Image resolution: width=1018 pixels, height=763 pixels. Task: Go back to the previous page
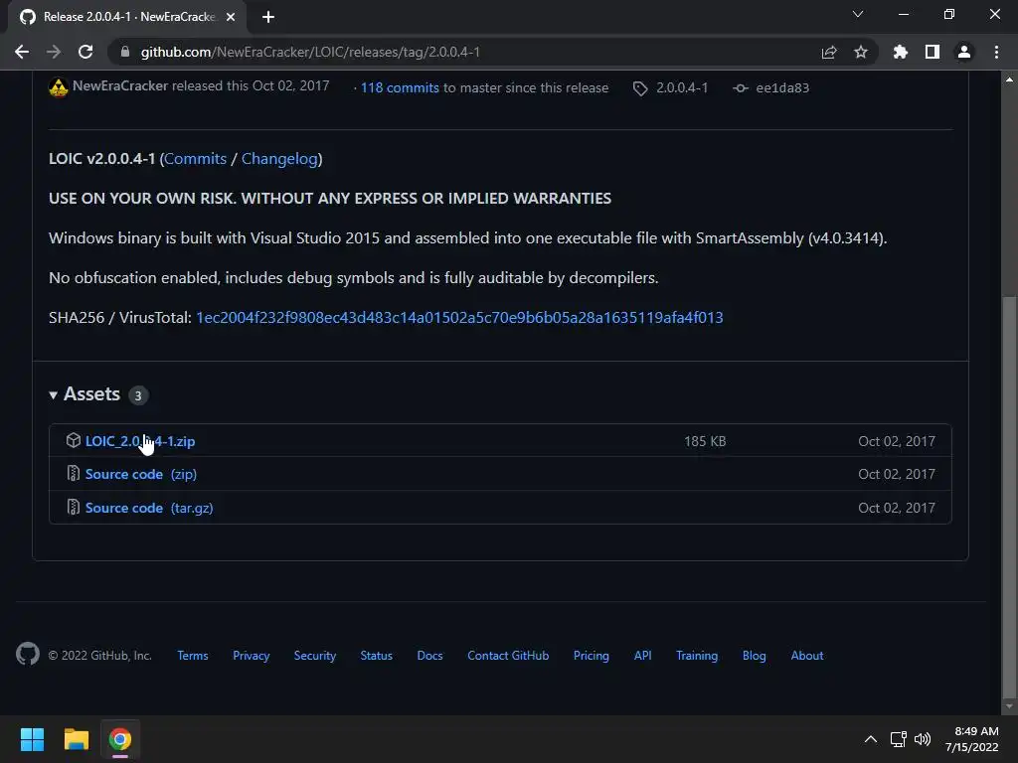22,52
